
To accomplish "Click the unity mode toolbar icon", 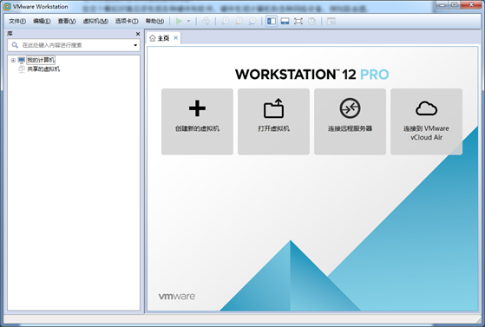I will 312,21.
